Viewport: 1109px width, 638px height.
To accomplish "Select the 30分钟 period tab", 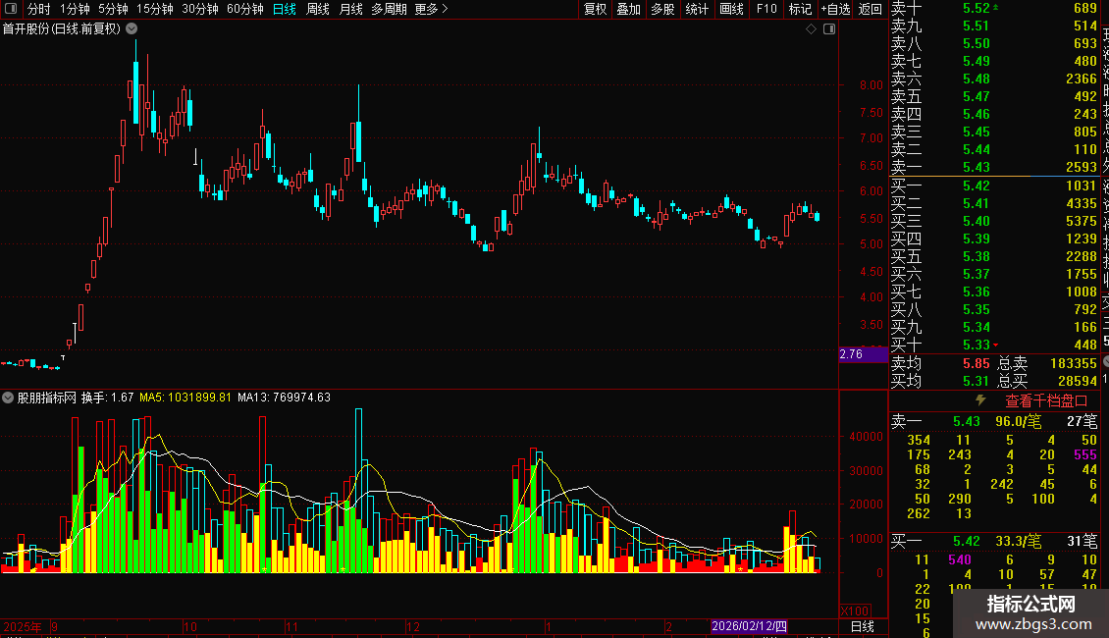I will [x=200, y=9].
